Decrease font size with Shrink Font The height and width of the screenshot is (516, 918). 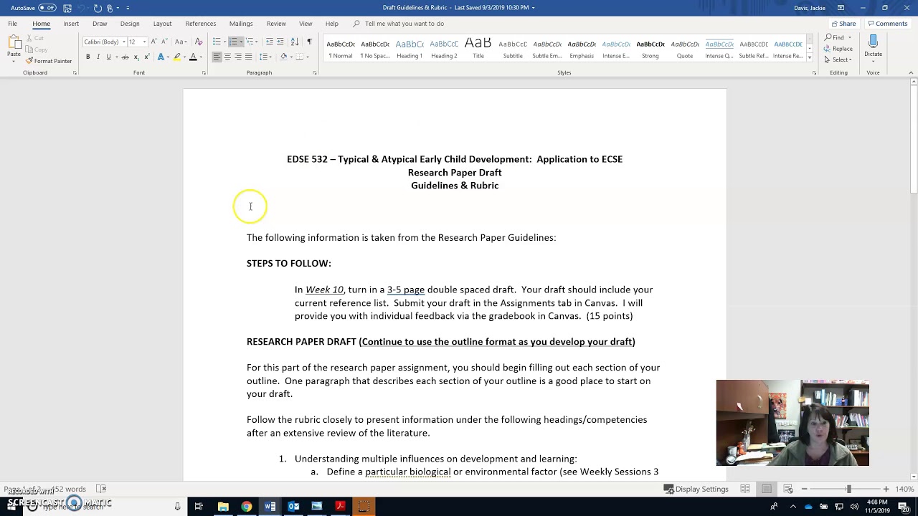164,42
